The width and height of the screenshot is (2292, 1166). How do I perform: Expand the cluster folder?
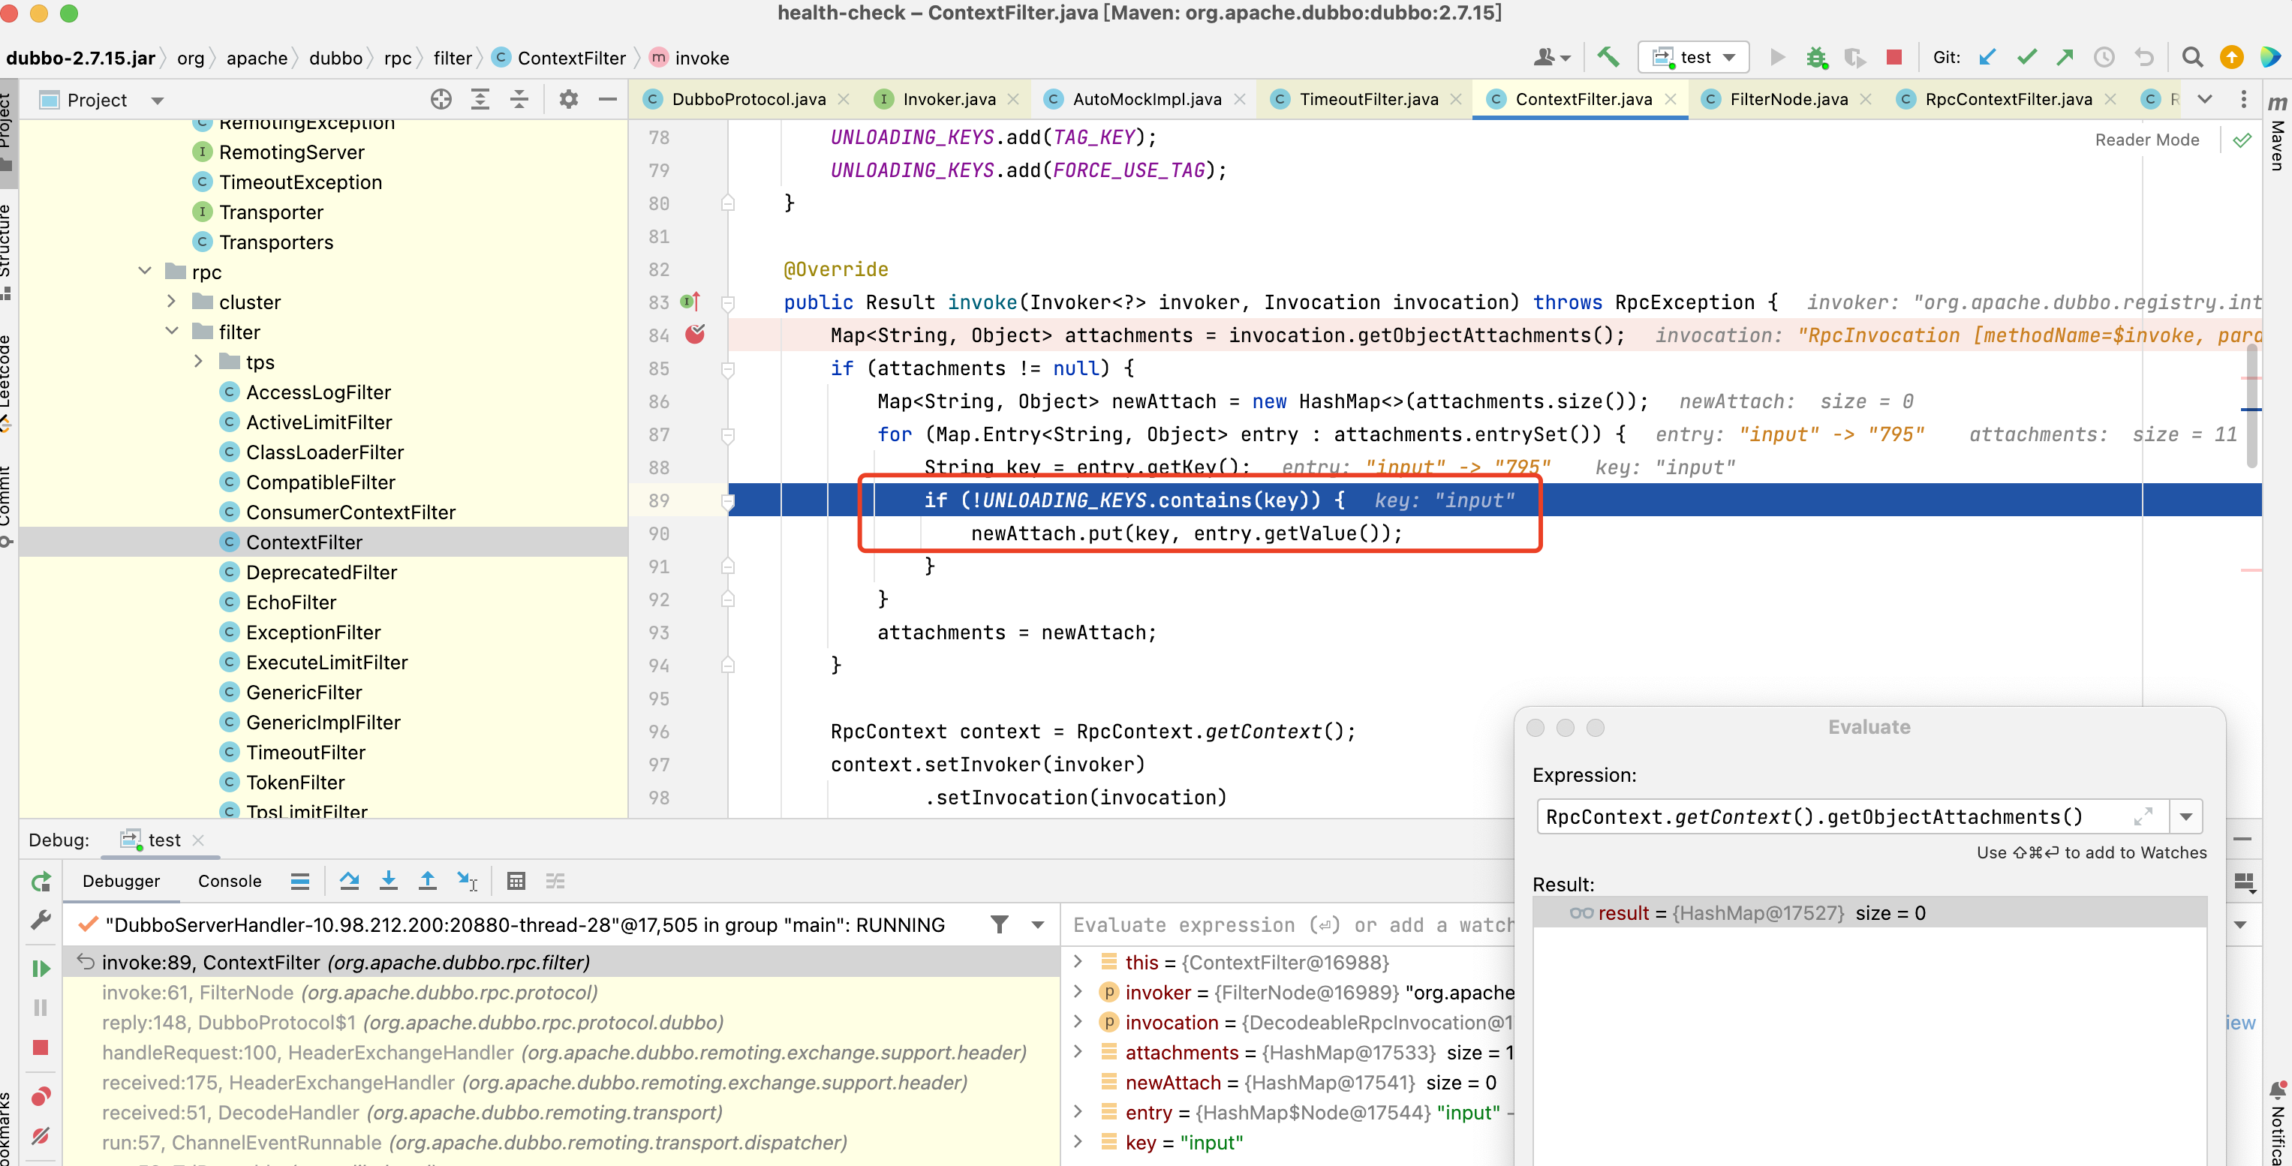(x=172, y=302)
